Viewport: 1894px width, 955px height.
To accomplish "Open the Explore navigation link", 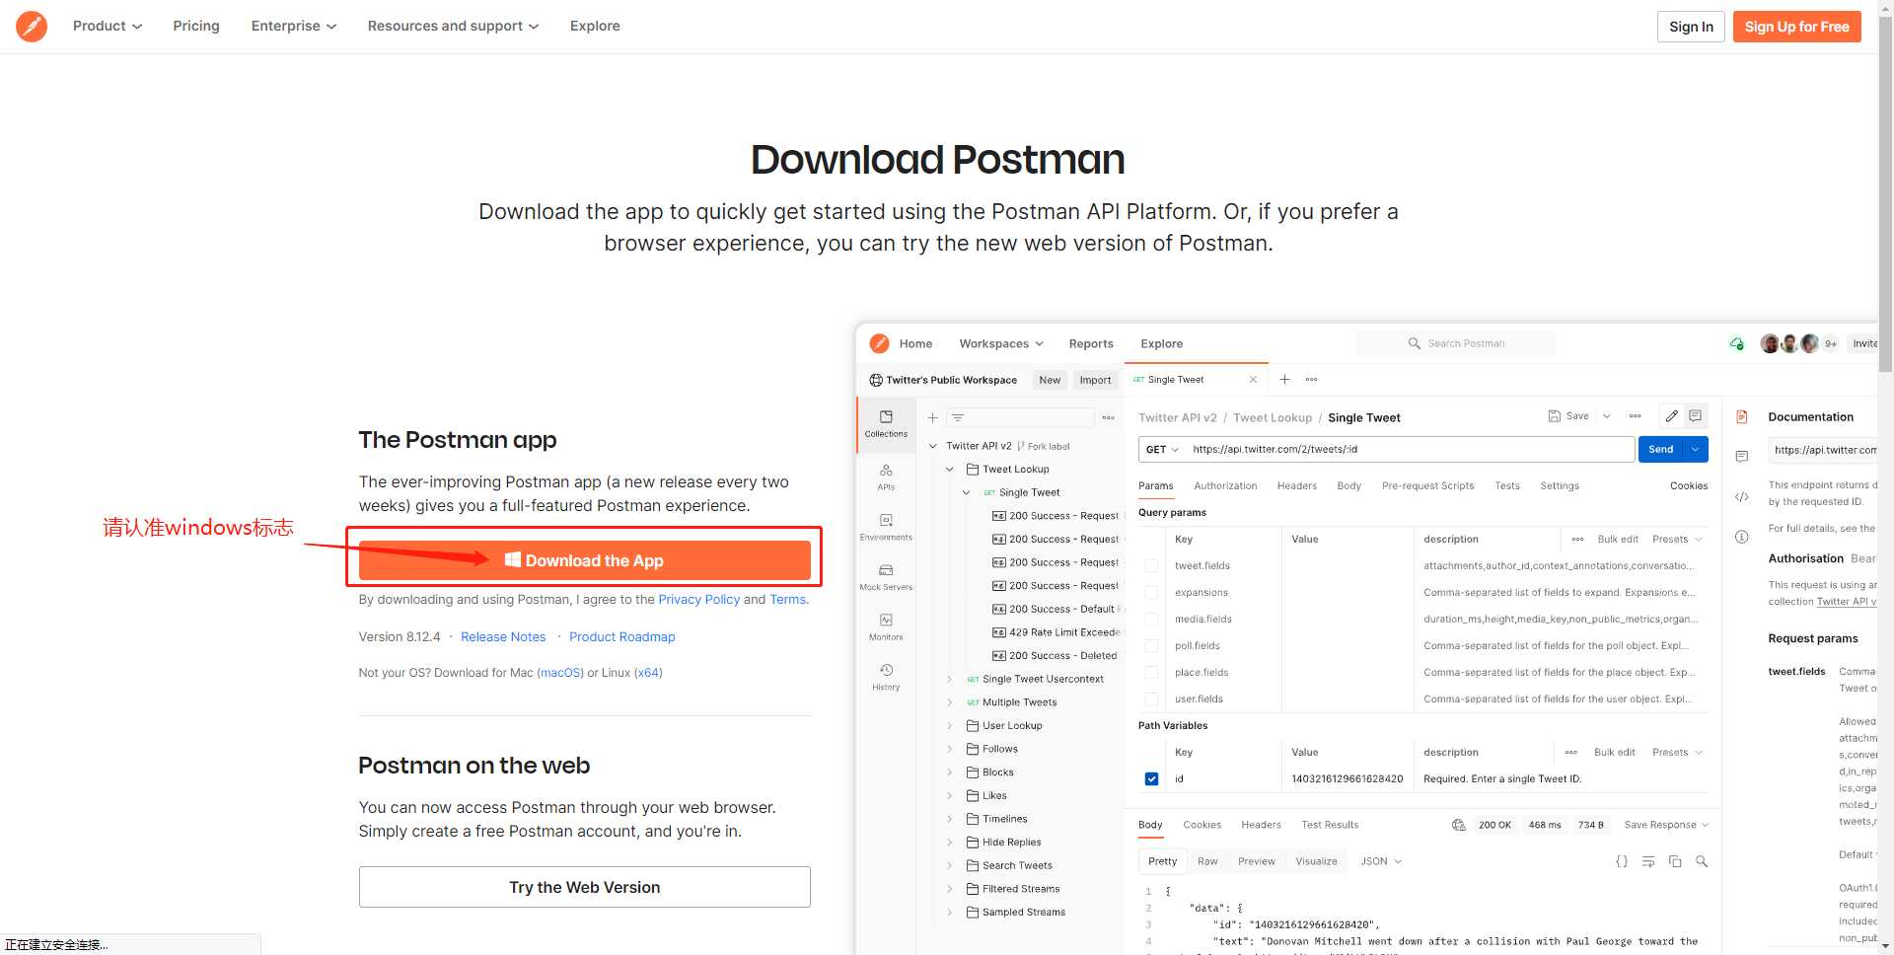I will [x=595, y=26].
